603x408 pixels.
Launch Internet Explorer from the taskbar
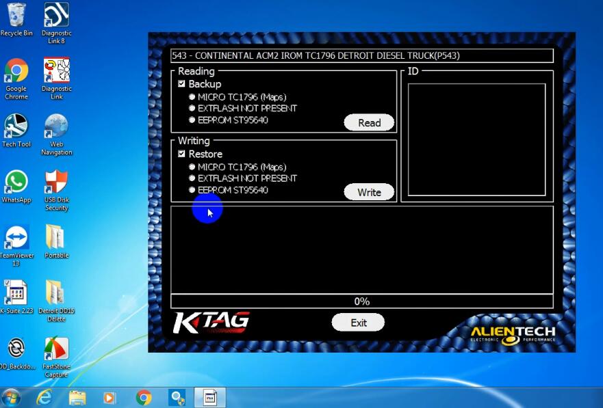coord(43,398)
